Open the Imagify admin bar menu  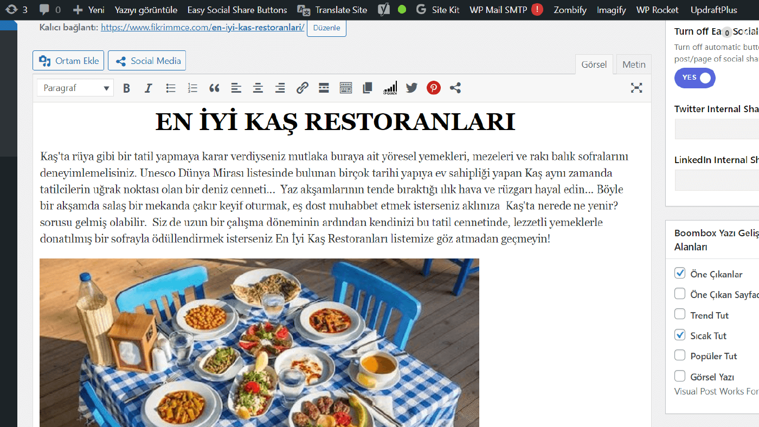[x=611, y=10]
